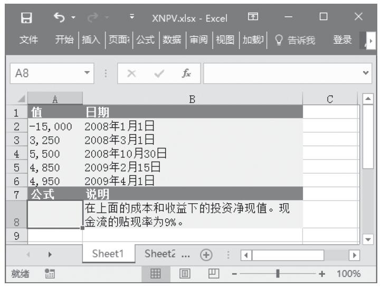Click the Save icon in title bar
The height and width of the screenshot is (289, 381).
[26, 18]
